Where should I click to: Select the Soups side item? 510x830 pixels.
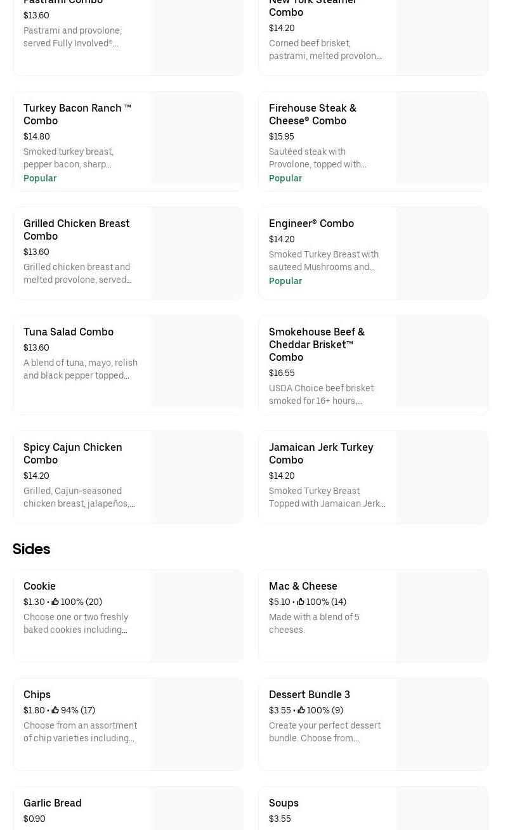tap(284, 803)
